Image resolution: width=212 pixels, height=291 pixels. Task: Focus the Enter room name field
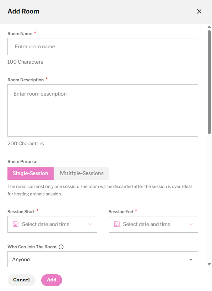point(103,47)
